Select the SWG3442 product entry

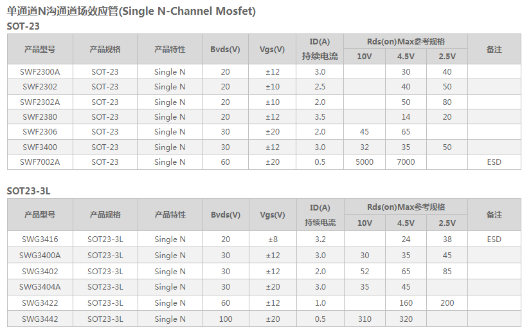tap(40, 319)
